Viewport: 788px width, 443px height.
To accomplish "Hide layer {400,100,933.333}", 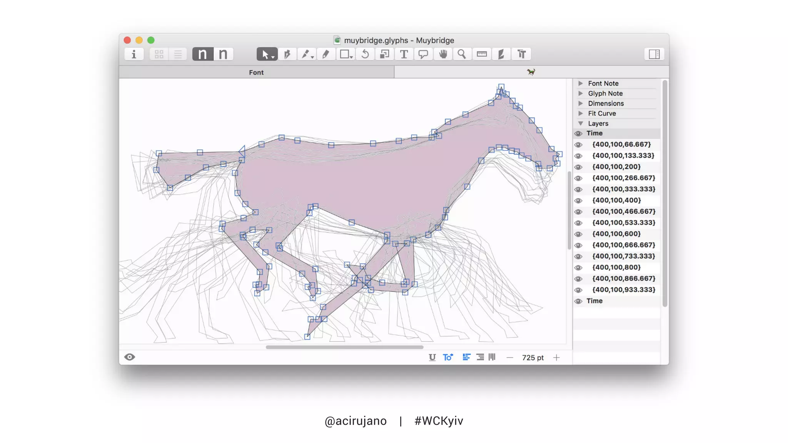I will (x=578, y=290).
